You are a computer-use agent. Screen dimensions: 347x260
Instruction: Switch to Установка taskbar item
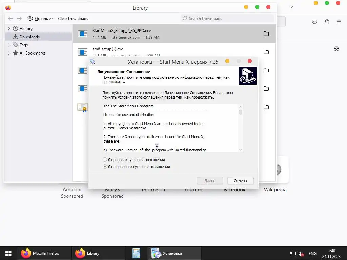click(x=175, y=253)
